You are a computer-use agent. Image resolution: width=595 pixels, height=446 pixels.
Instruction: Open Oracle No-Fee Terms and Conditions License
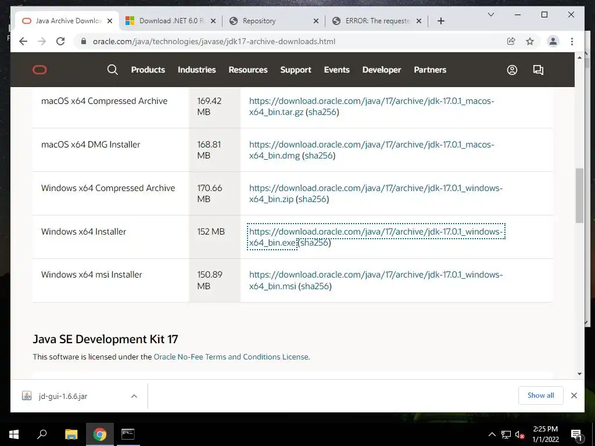tap(231, 357)
